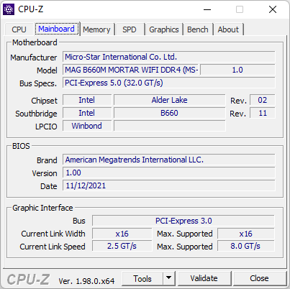Minimize the CPU-Z window
Viewport: 290px width, 289px height.
(207, 9)
